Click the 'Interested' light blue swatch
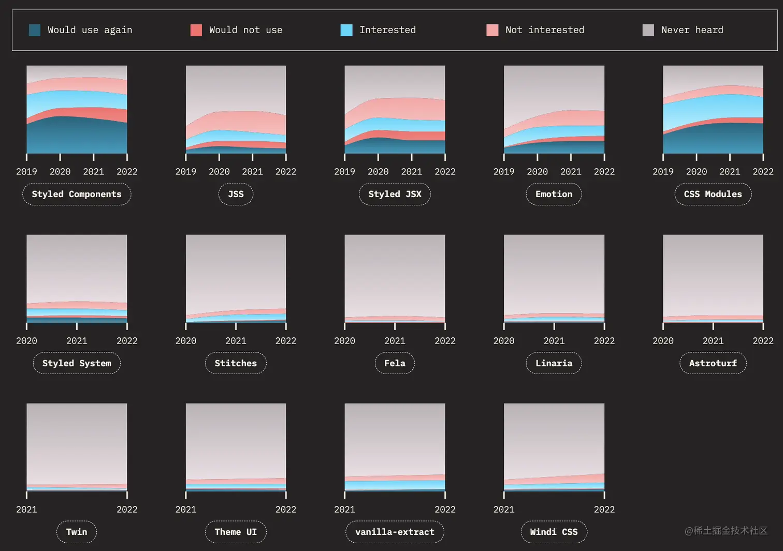 pyautogui.click(x=346, y=30)
